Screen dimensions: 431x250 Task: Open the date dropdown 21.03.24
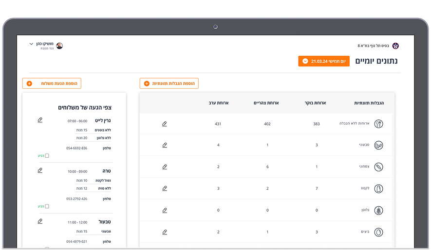(x=324, y=61)
